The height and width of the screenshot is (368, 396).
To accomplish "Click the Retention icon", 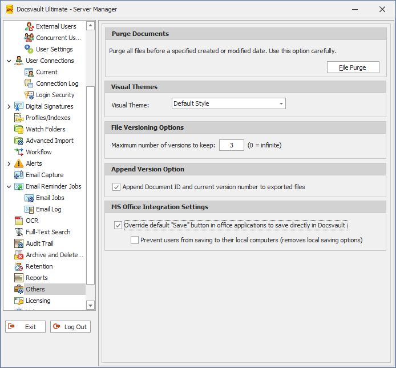I will tap(19, 267).
